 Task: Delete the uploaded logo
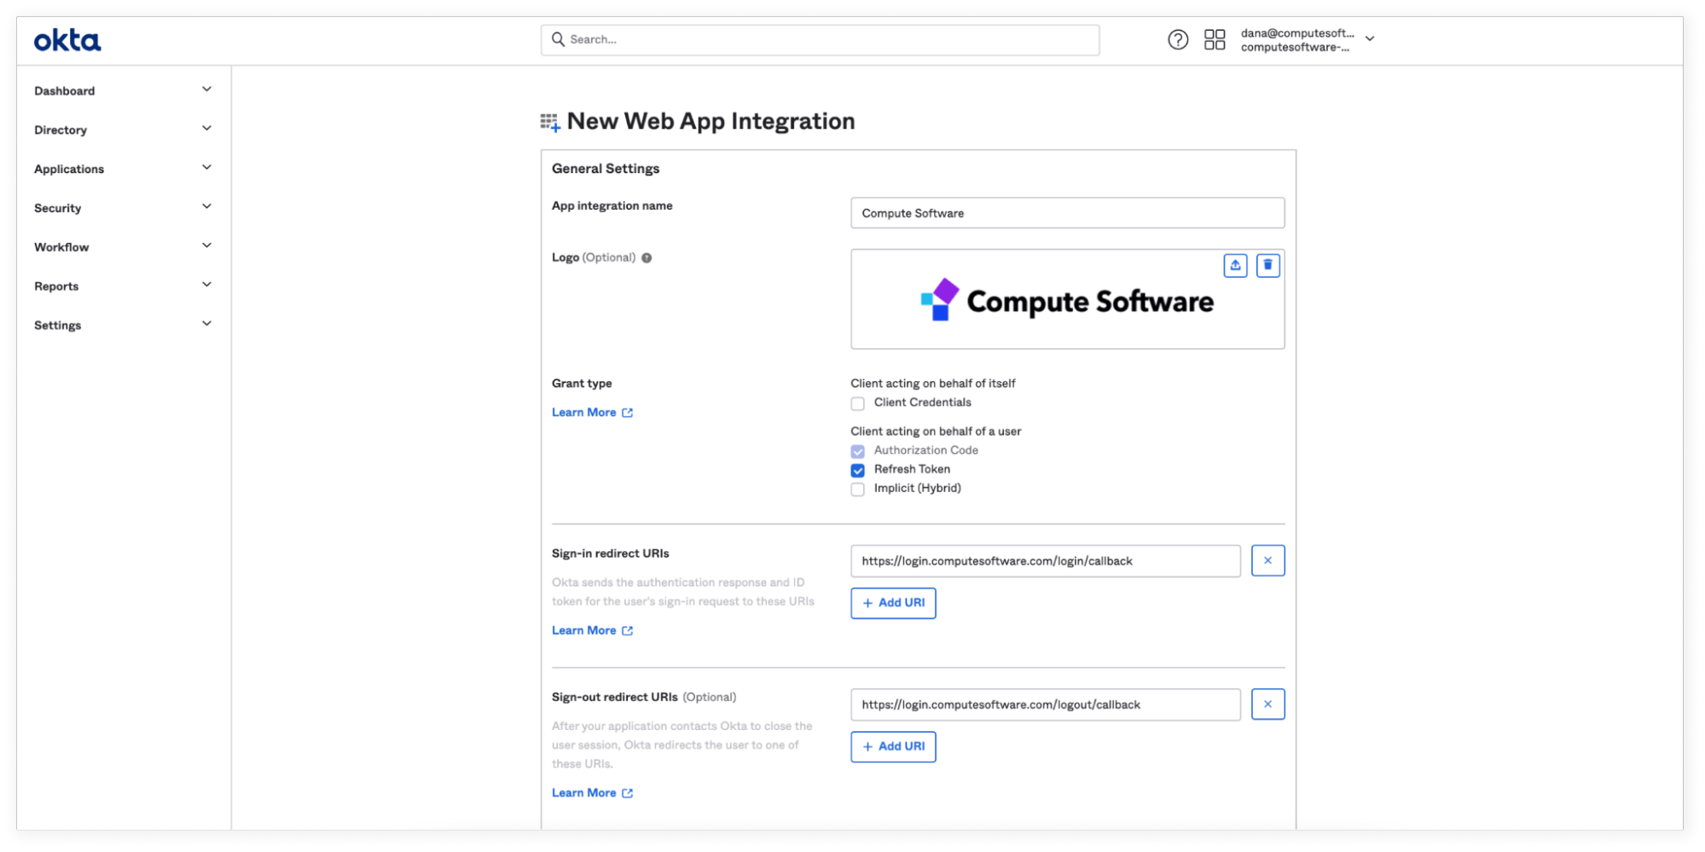point(1268,265)
